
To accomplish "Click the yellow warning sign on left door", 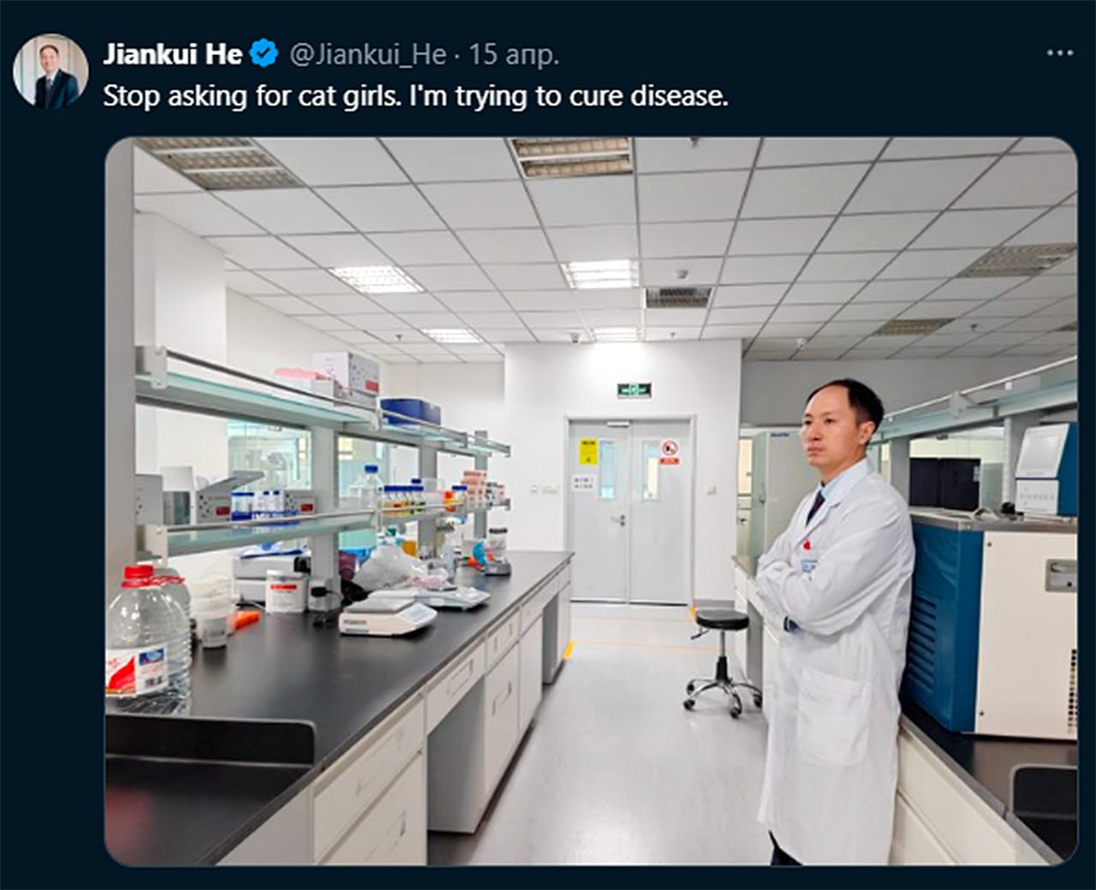I will [x=589, y=452].
